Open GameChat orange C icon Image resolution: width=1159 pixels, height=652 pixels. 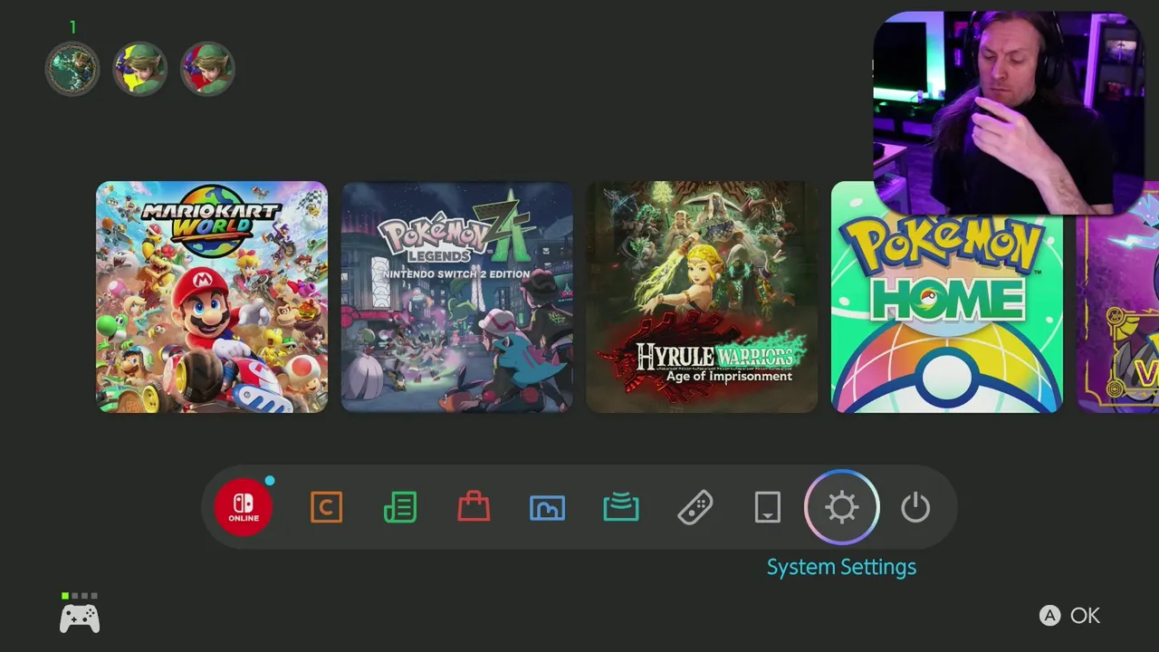326,507
